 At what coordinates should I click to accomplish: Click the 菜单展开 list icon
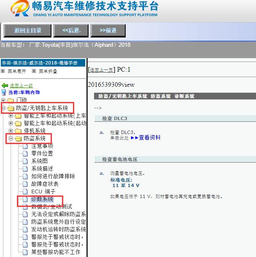3,71
